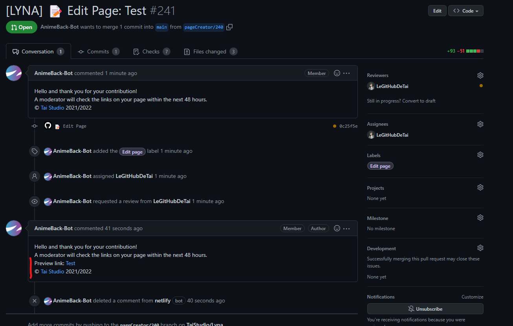The height and width of the screenshot is (326, 513).
Task: Click '1 minute ago' timestamp on first comment
Action: (x=121, y=73)
